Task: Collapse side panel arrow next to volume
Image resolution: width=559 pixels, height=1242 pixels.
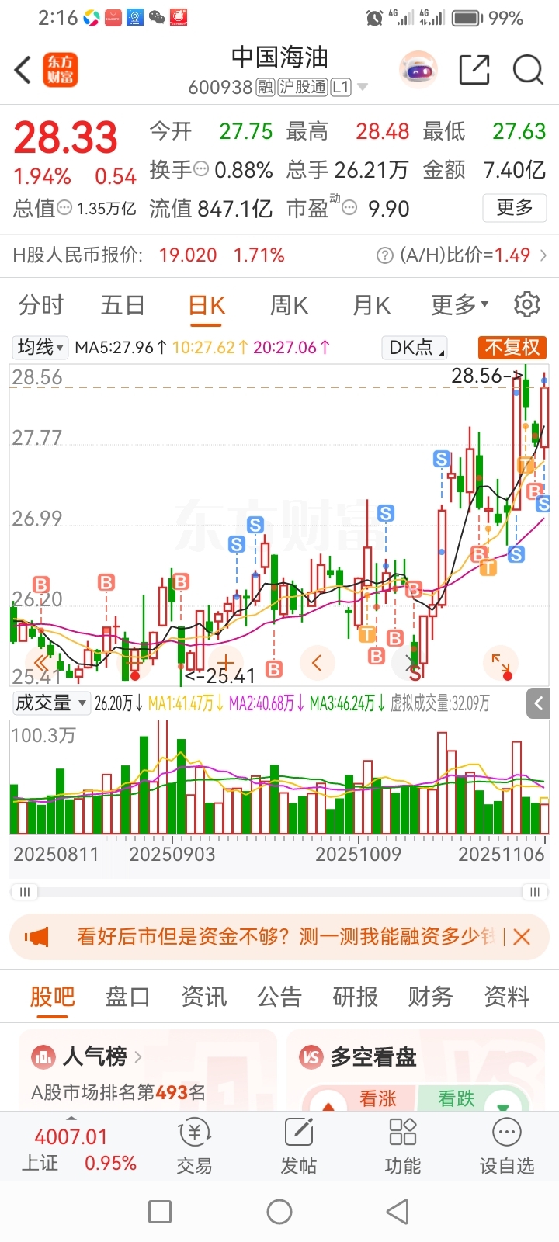Action: click(538, 704)
